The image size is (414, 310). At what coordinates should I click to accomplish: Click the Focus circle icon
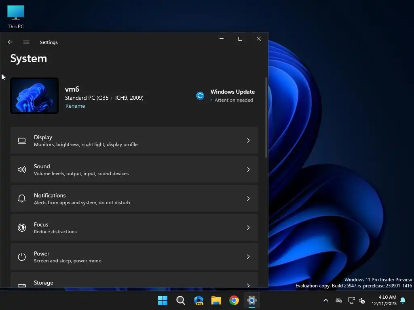point(22,228)
